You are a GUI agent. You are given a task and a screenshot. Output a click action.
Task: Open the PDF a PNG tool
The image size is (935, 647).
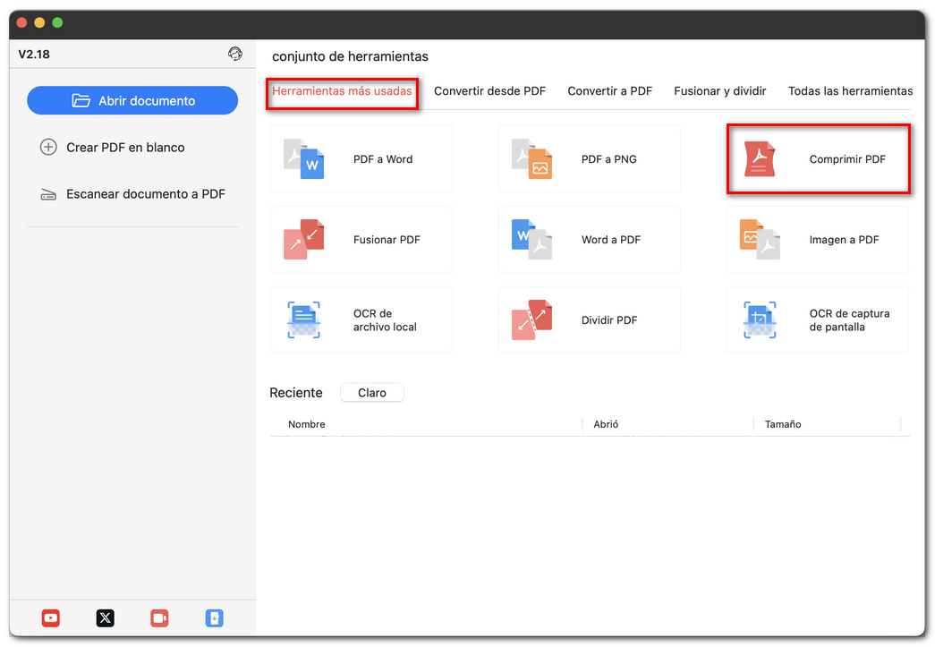coord(589,158)
